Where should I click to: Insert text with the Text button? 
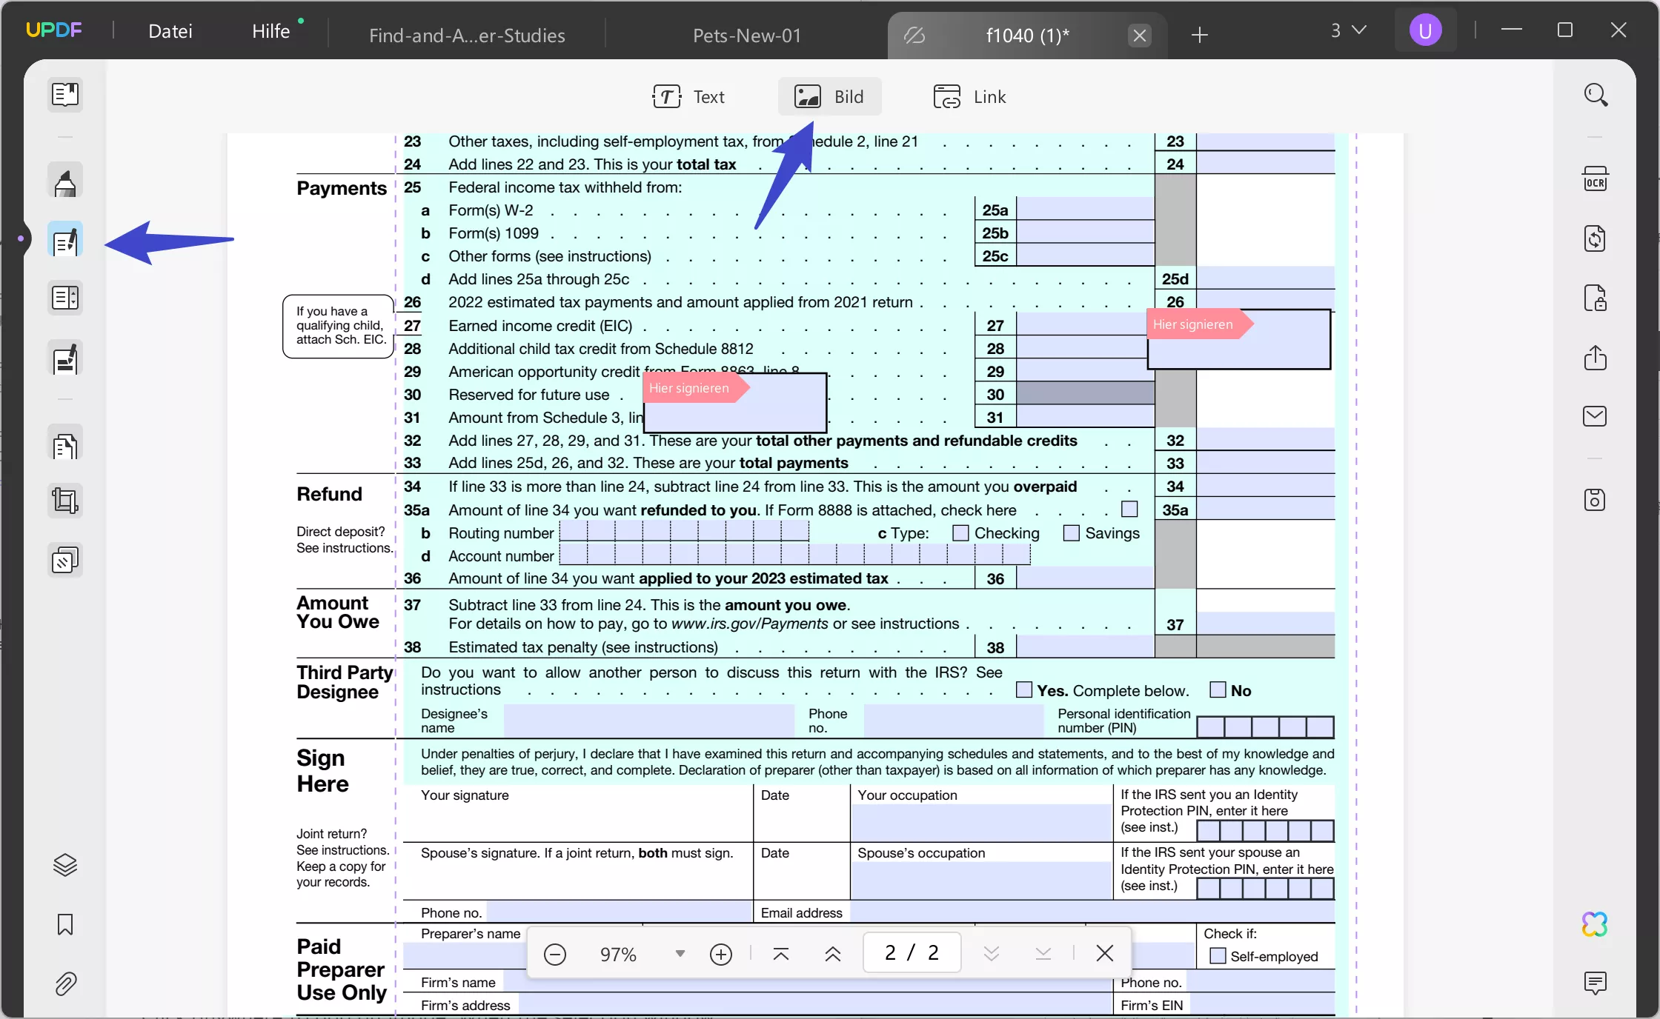click(x=689, y=96)
